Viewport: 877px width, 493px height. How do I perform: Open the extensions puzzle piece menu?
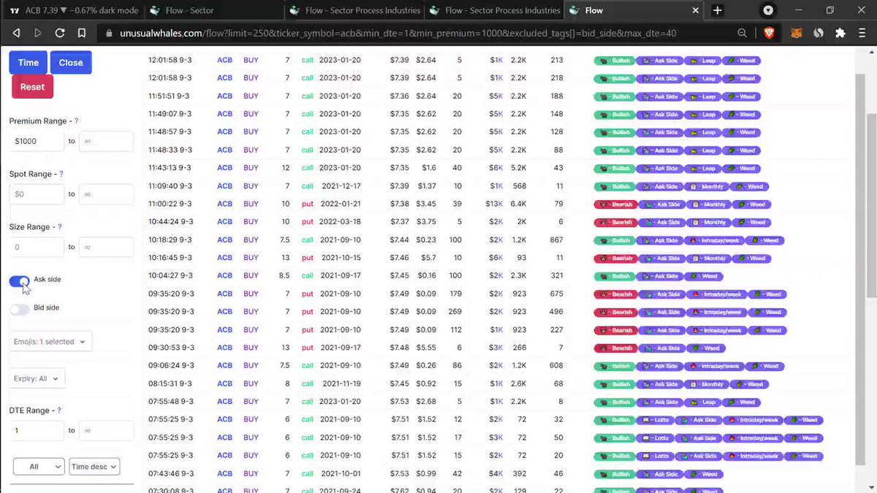(x=840, y=33)
